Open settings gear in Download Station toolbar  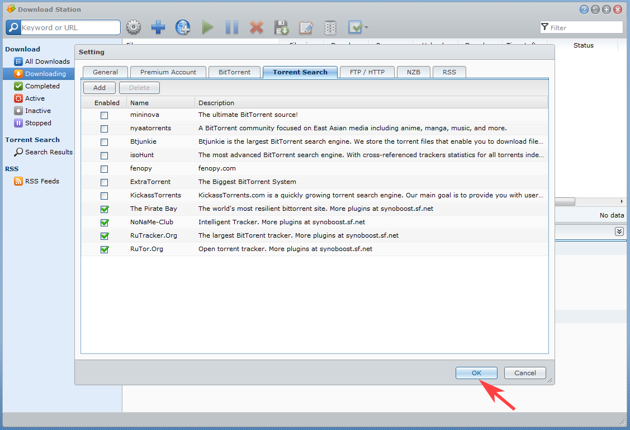pyautogui.click(x=134, y=27)
